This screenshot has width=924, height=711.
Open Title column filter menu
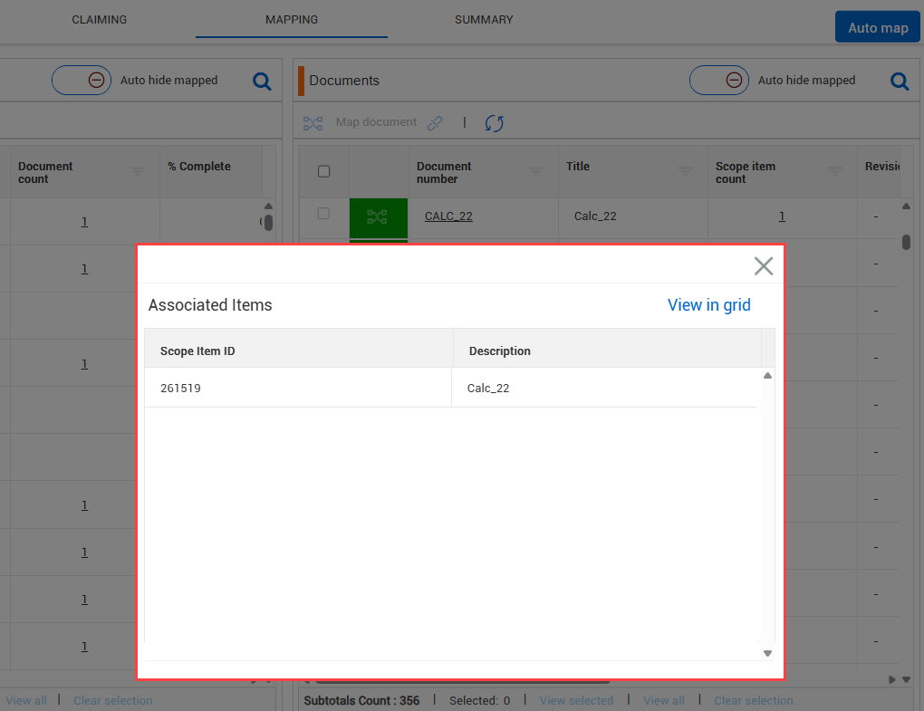click(x=686, y=172)
